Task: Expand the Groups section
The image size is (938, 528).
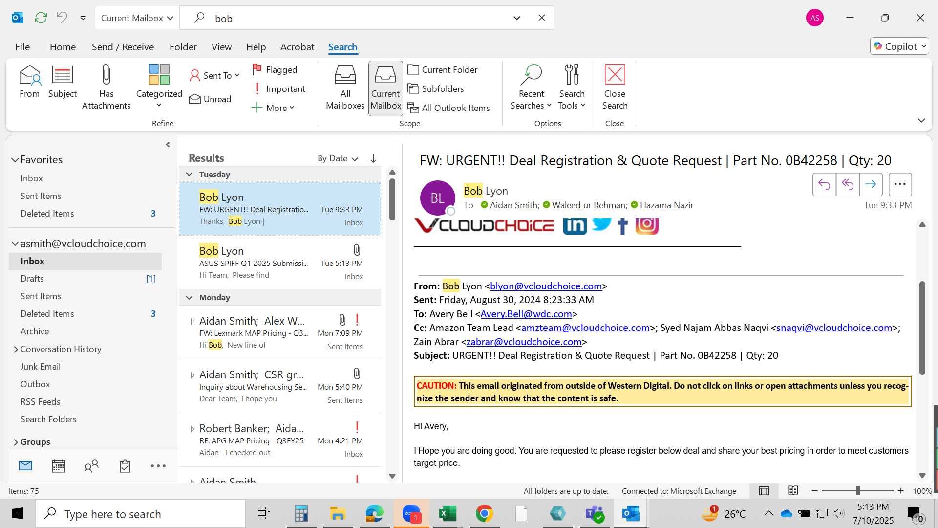Action: click(x=16, y=442)
